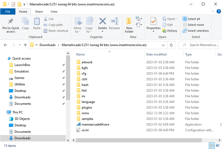
Task: Switch to the Home tab
Action: pos(23,12)
